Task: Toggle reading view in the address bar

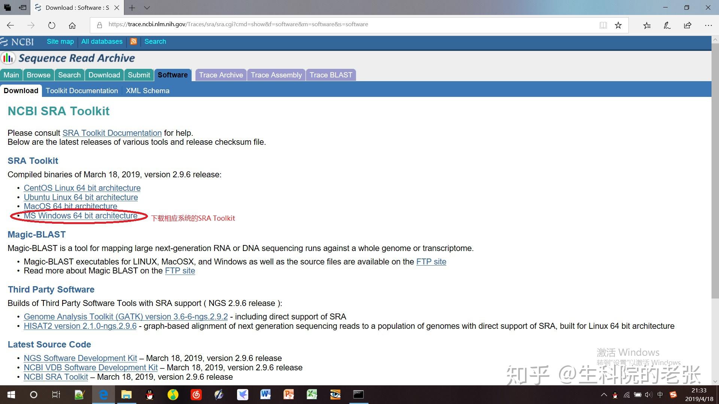Action: pyautogui.click(x=603, y=25)
